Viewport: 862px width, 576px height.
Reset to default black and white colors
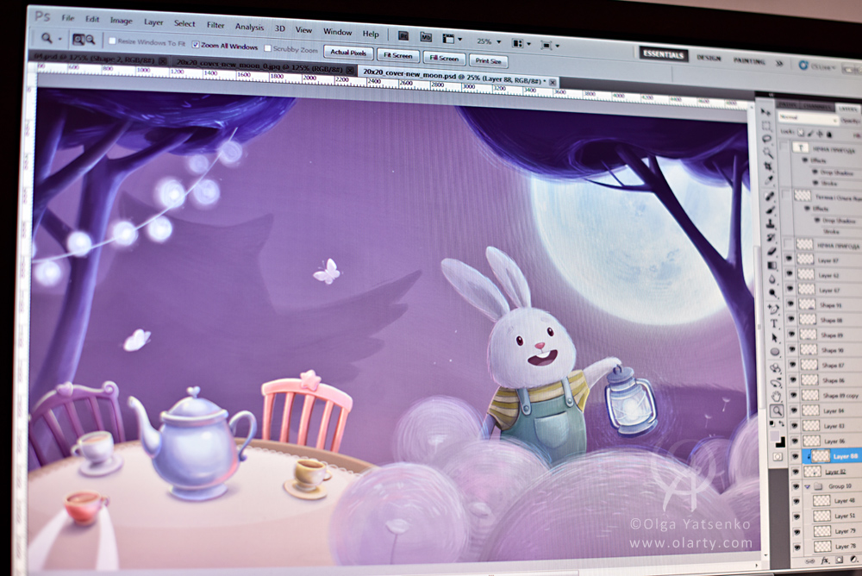(x=773, y=423)
